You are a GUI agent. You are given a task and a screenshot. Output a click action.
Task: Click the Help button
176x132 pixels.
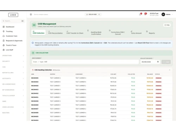click(x=167, y=25)
